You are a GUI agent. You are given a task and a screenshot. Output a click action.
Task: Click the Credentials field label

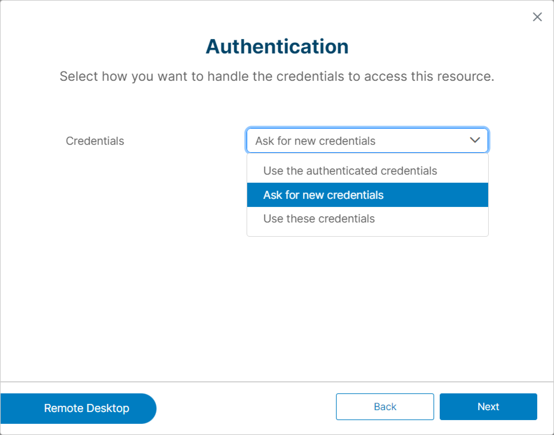[x=95, y=141]
